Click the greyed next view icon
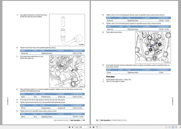 click(100, 127)
